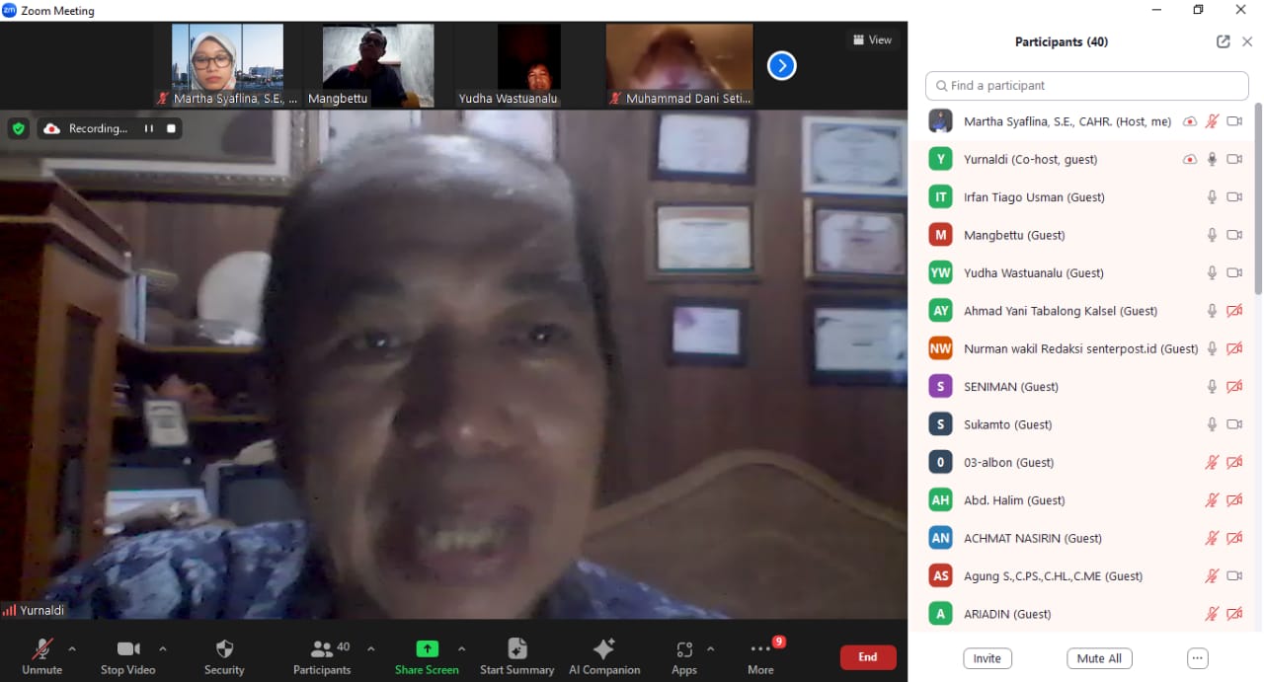Click Mangbettu's microphone icon in list

[x=1212, y=235]
